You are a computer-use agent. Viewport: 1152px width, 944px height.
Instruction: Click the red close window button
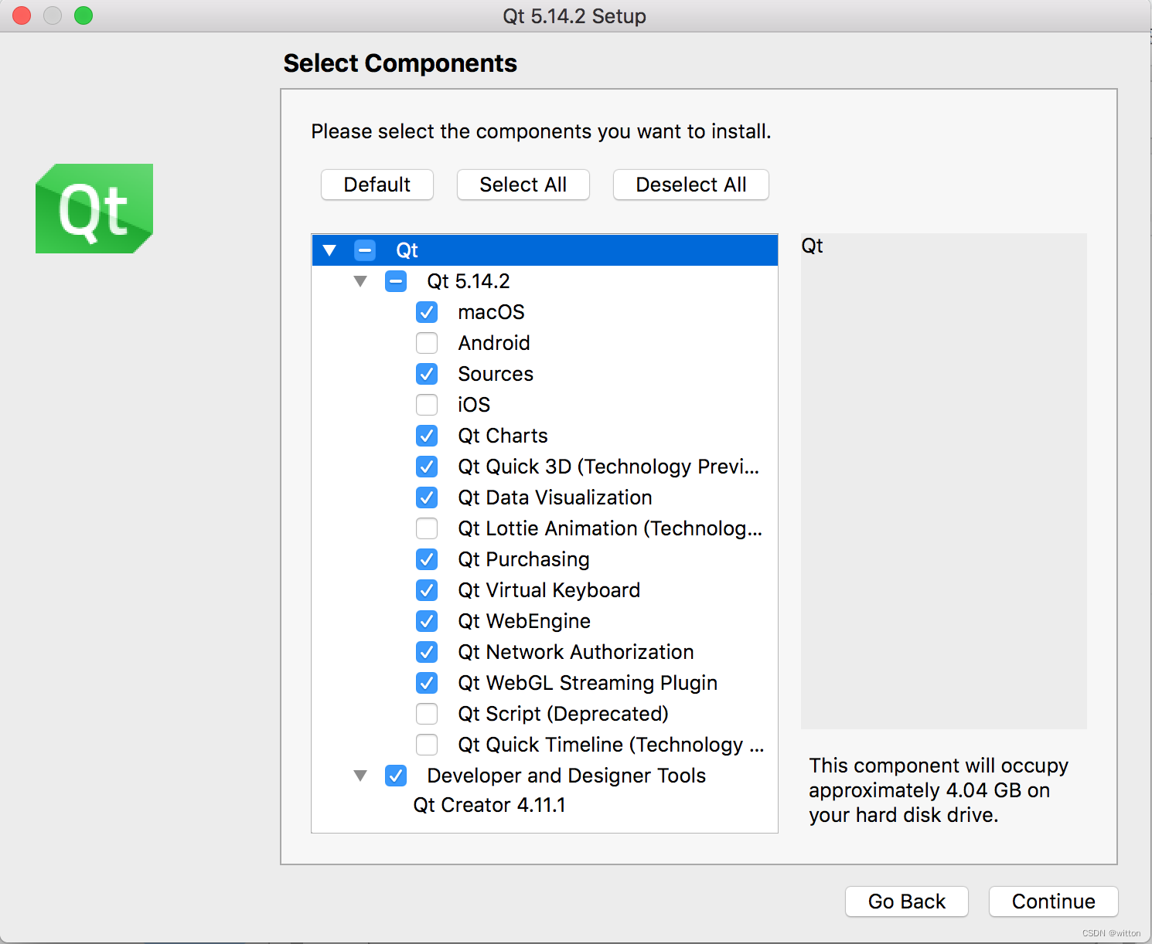(22, 15)
